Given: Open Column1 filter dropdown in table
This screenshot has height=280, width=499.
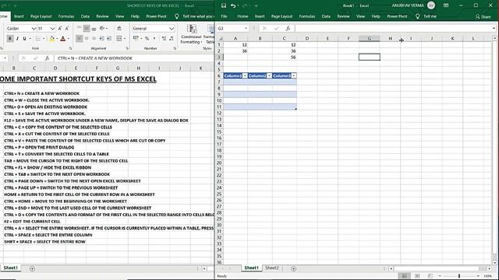Looking at the screenshot, I should pyautogui.click(x=245, y=76).
